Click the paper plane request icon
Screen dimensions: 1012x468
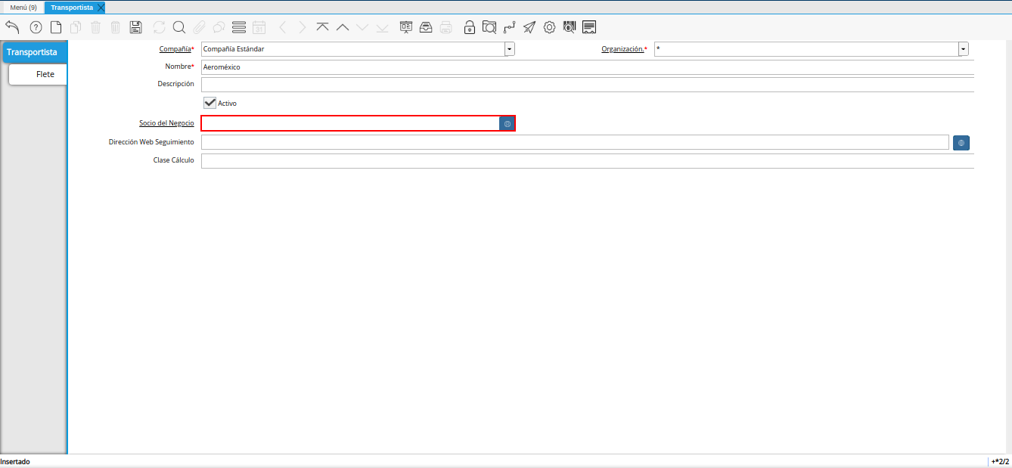point(529,27)
